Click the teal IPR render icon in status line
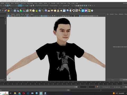 point(84,6)
